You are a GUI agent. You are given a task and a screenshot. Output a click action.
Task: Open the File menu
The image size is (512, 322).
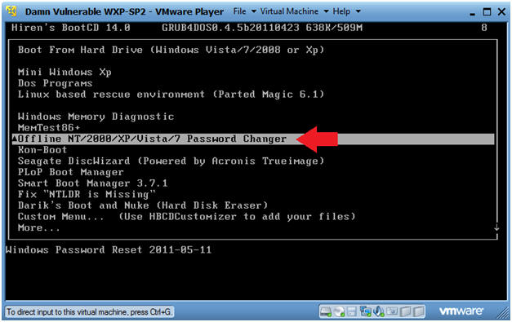[244, 11]
